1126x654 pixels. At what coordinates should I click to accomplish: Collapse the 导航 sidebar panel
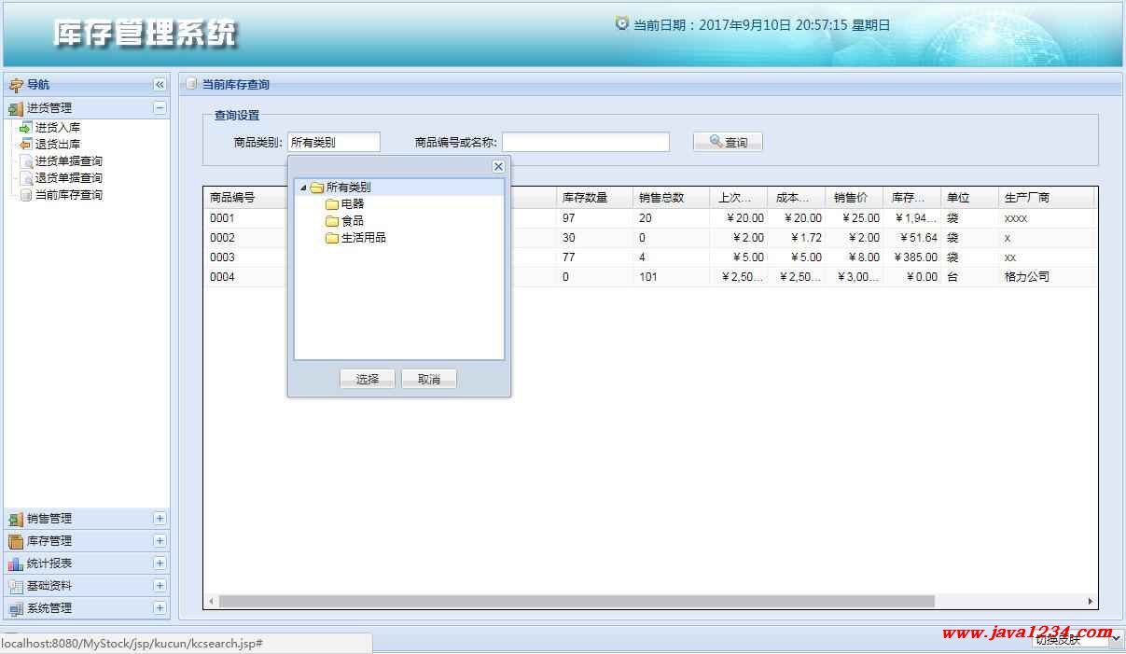[x=160, y=85]
